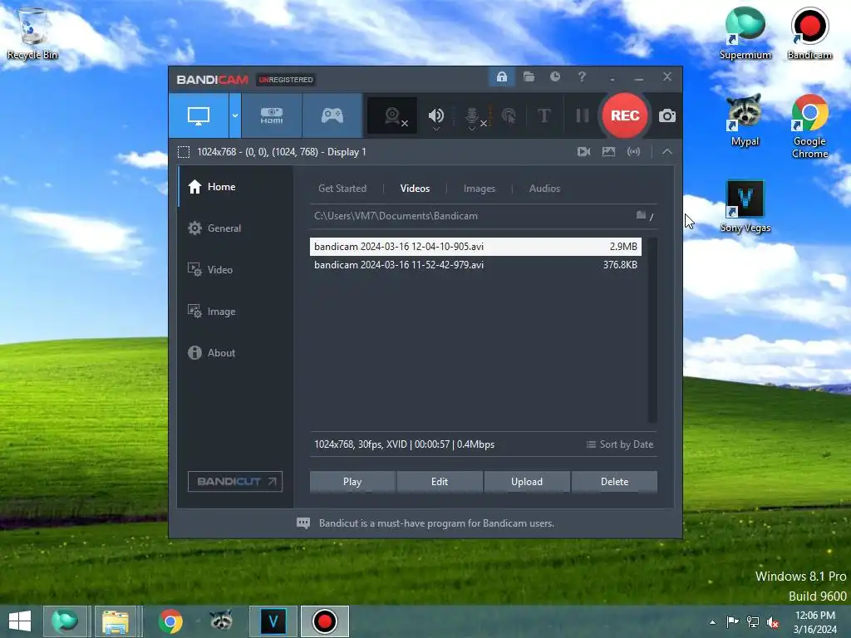Switch to Videos tab

click(416, 189)
